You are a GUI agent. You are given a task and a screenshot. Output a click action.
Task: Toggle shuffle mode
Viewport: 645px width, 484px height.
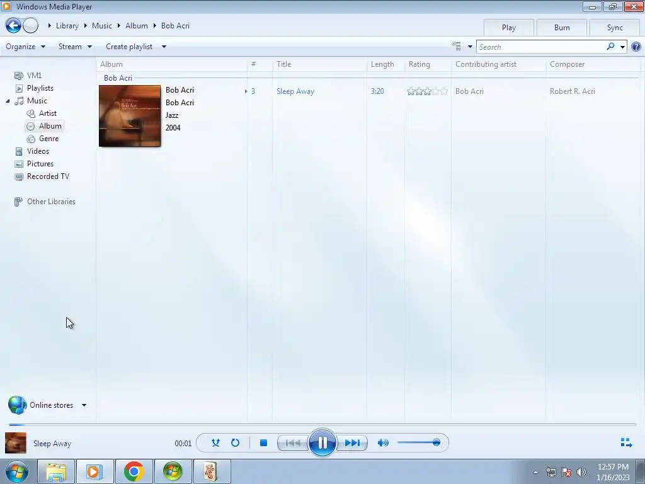pos(215,443)
